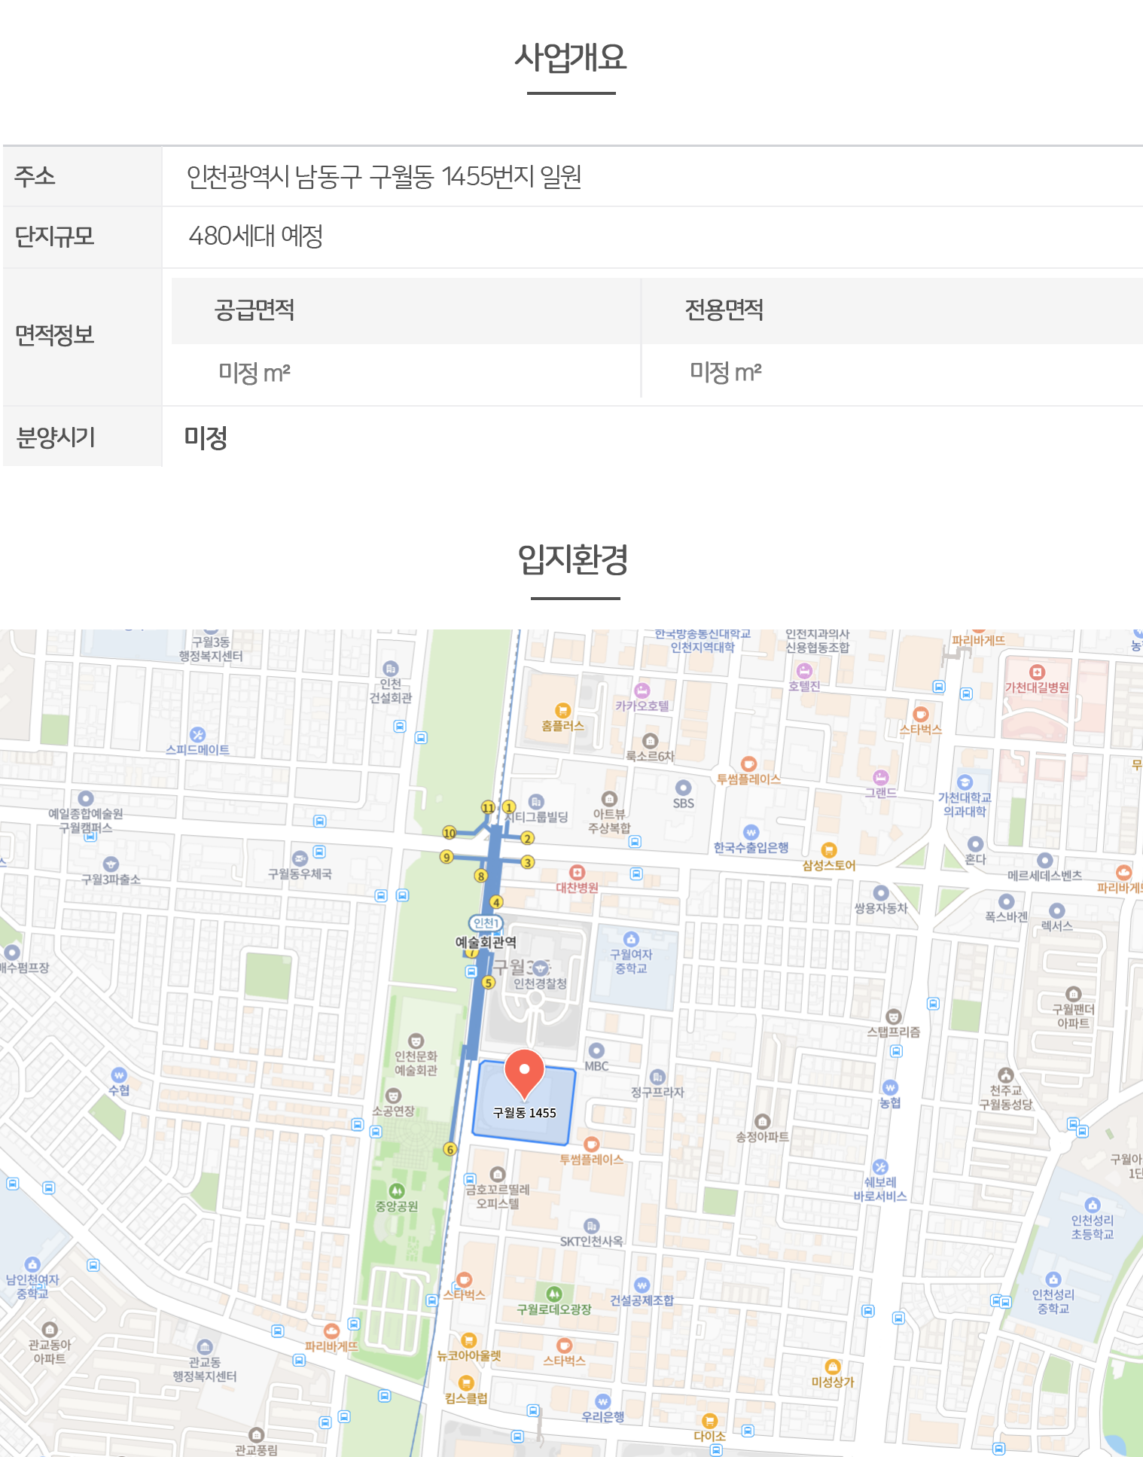Viewport: 1143px width, 1457px height.
Task: Select the 우리은행 bank icon
Action: point(602,1401)
